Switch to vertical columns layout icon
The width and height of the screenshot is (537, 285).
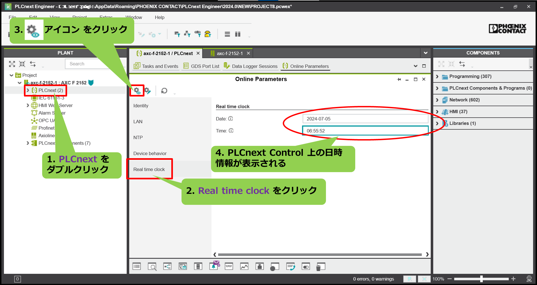pyautogui.click(x=238, y=34)
